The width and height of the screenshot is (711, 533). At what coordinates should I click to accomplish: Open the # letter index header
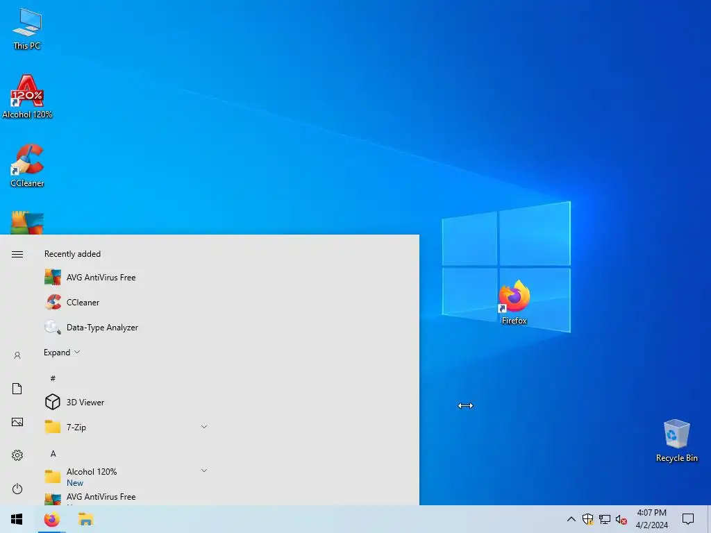[x=53, y=378]
